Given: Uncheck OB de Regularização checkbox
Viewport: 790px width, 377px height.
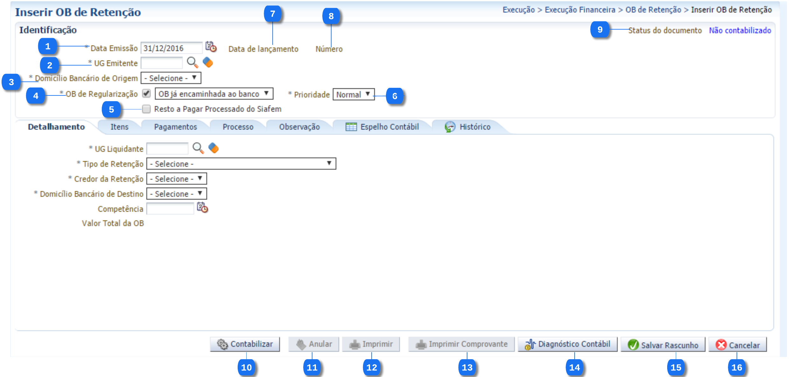Looking at the screenshot, I should pyautogui.click(x=146, y=94).
